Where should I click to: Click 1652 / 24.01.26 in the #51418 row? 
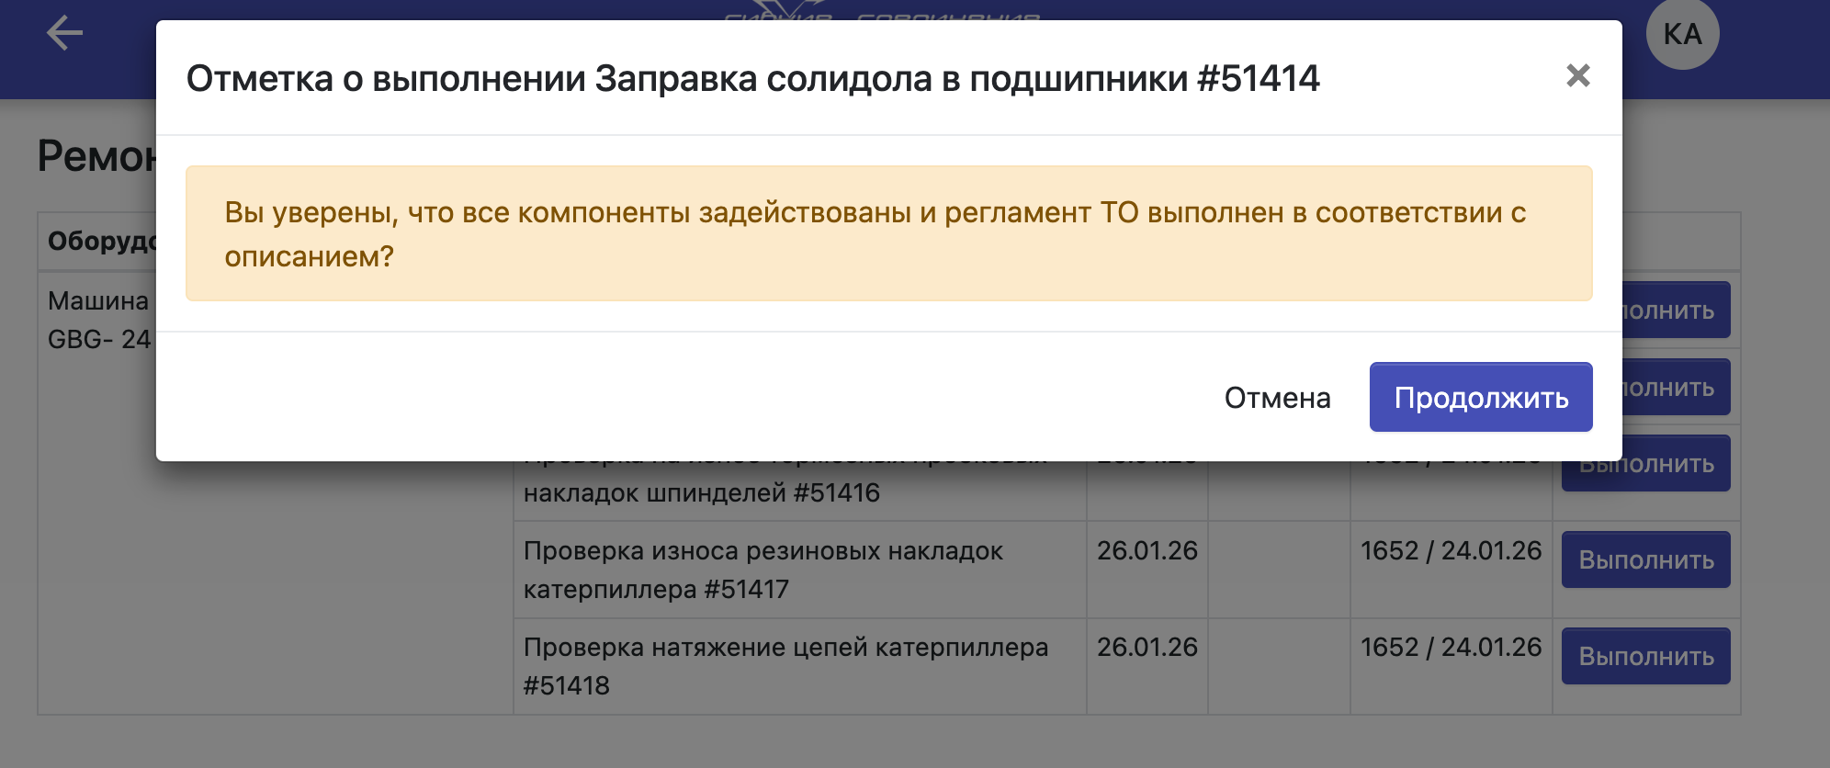pyautogui.click(x=1451, y=648)
